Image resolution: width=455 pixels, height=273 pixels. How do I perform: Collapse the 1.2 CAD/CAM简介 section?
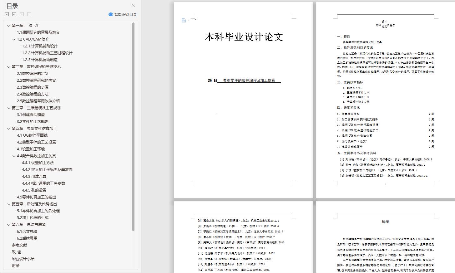pos(14,39)
